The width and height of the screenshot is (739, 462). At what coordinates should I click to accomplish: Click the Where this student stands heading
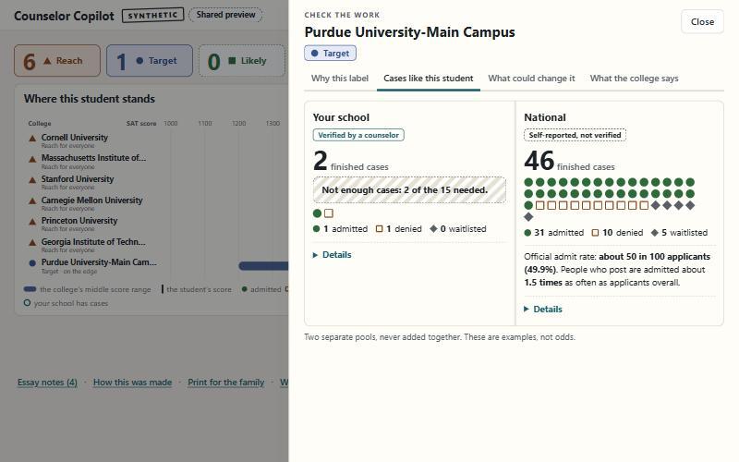click(x=90, y=99)
